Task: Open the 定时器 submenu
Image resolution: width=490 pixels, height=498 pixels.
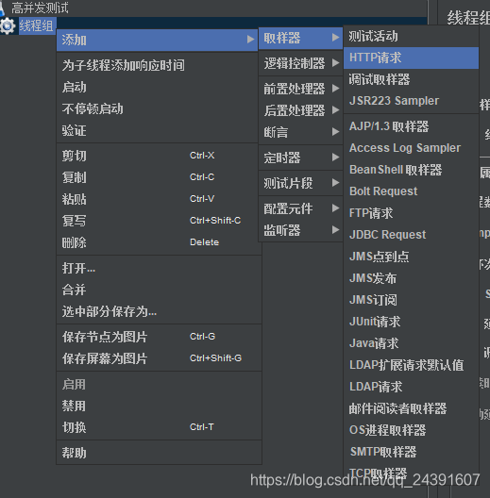Action: pyautogui.click(x=300, y=158)
